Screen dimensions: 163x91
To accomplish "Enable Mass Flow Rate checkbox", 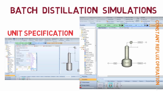I will coord(125,17).
